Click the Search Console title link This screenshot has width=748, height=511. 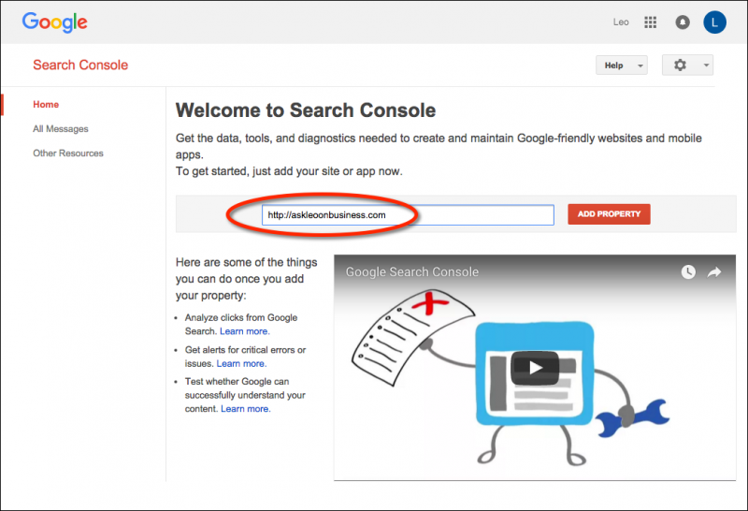coord(80,65)
